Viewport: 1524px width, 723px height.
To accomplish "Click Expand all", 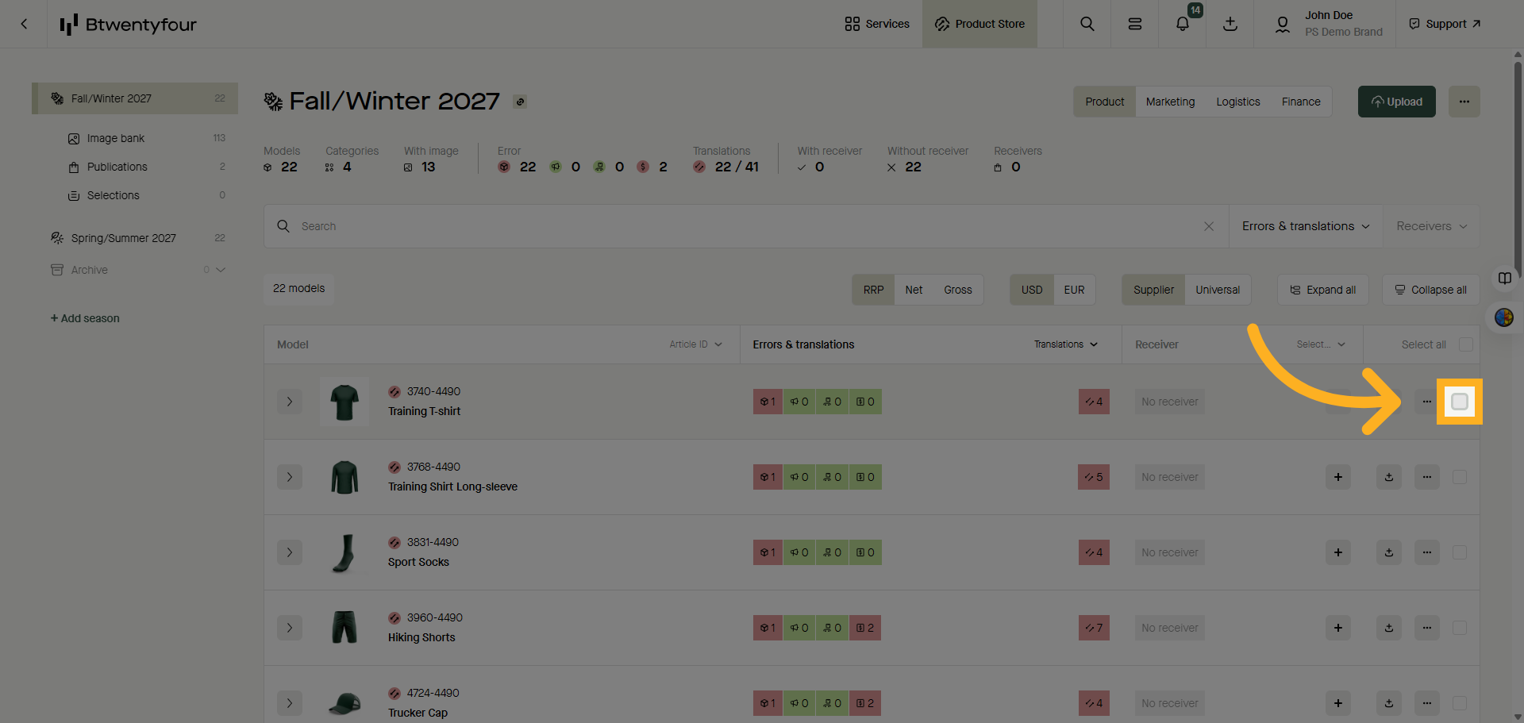I will (x=1322, y=290).
